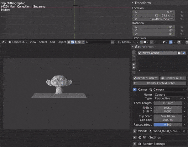Screen dimensions: 188x147
Task: Open the Select menu
Action: (43, 42)
